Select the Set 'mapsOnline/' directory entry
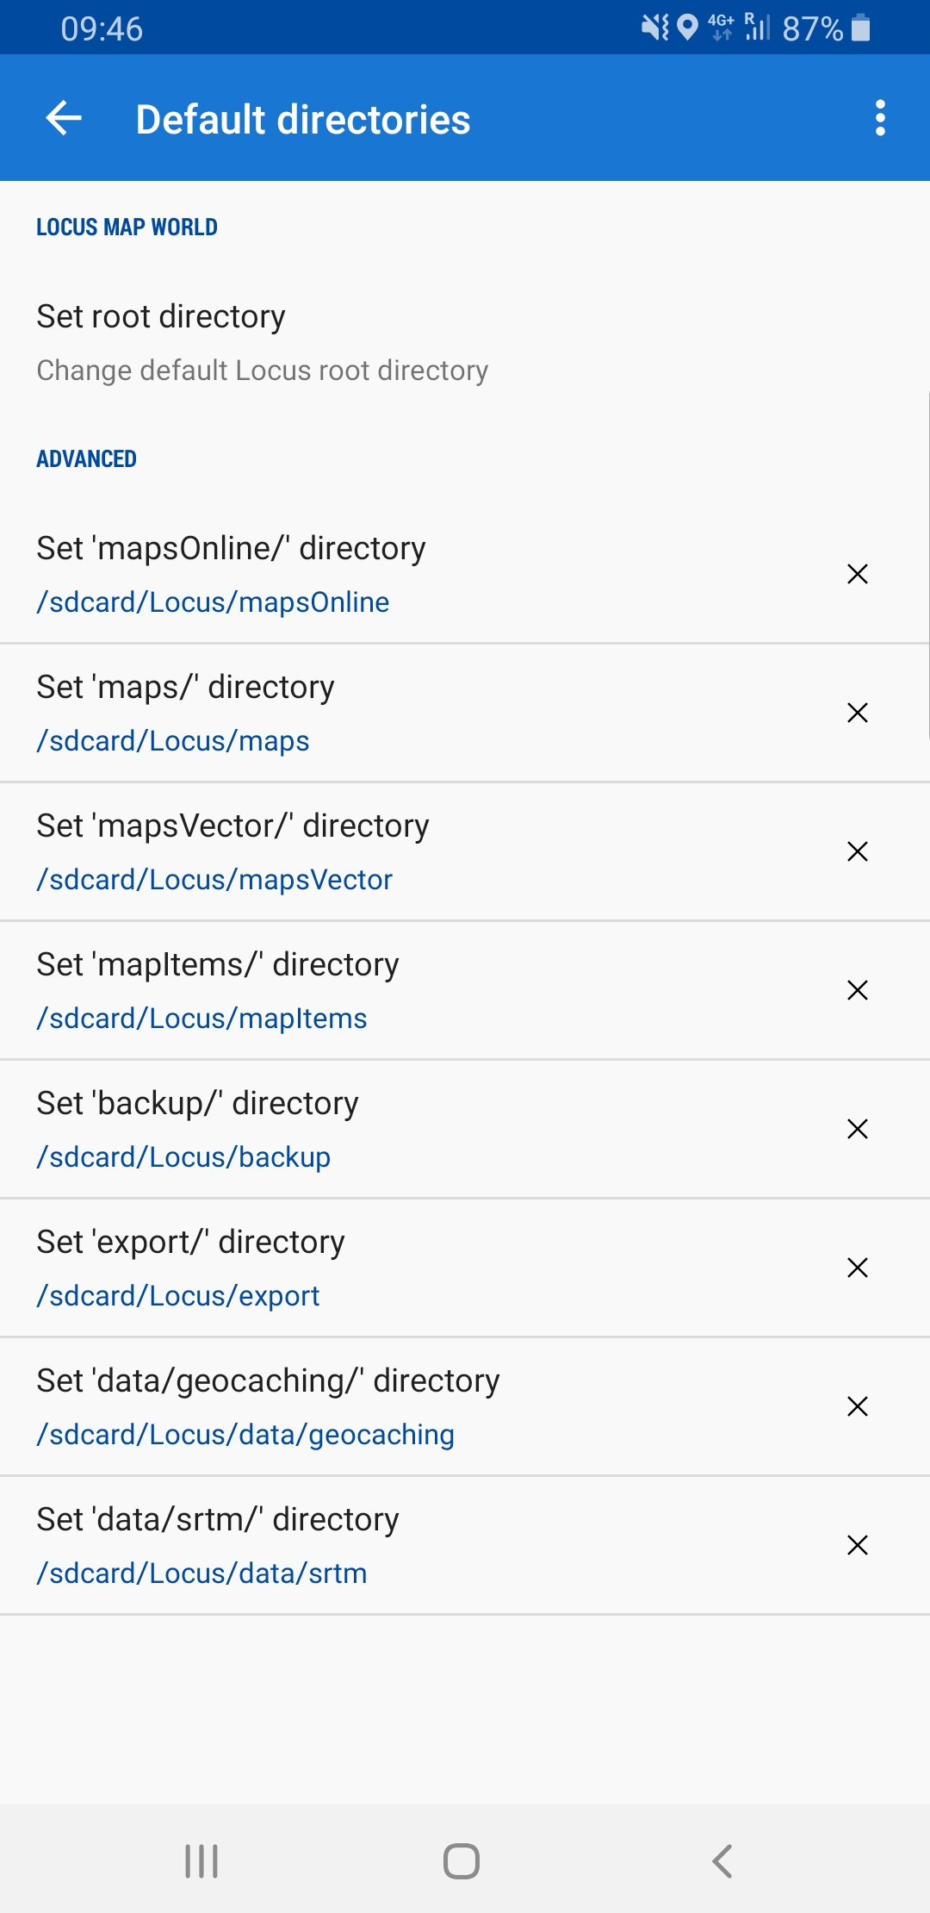 point(231,549)
